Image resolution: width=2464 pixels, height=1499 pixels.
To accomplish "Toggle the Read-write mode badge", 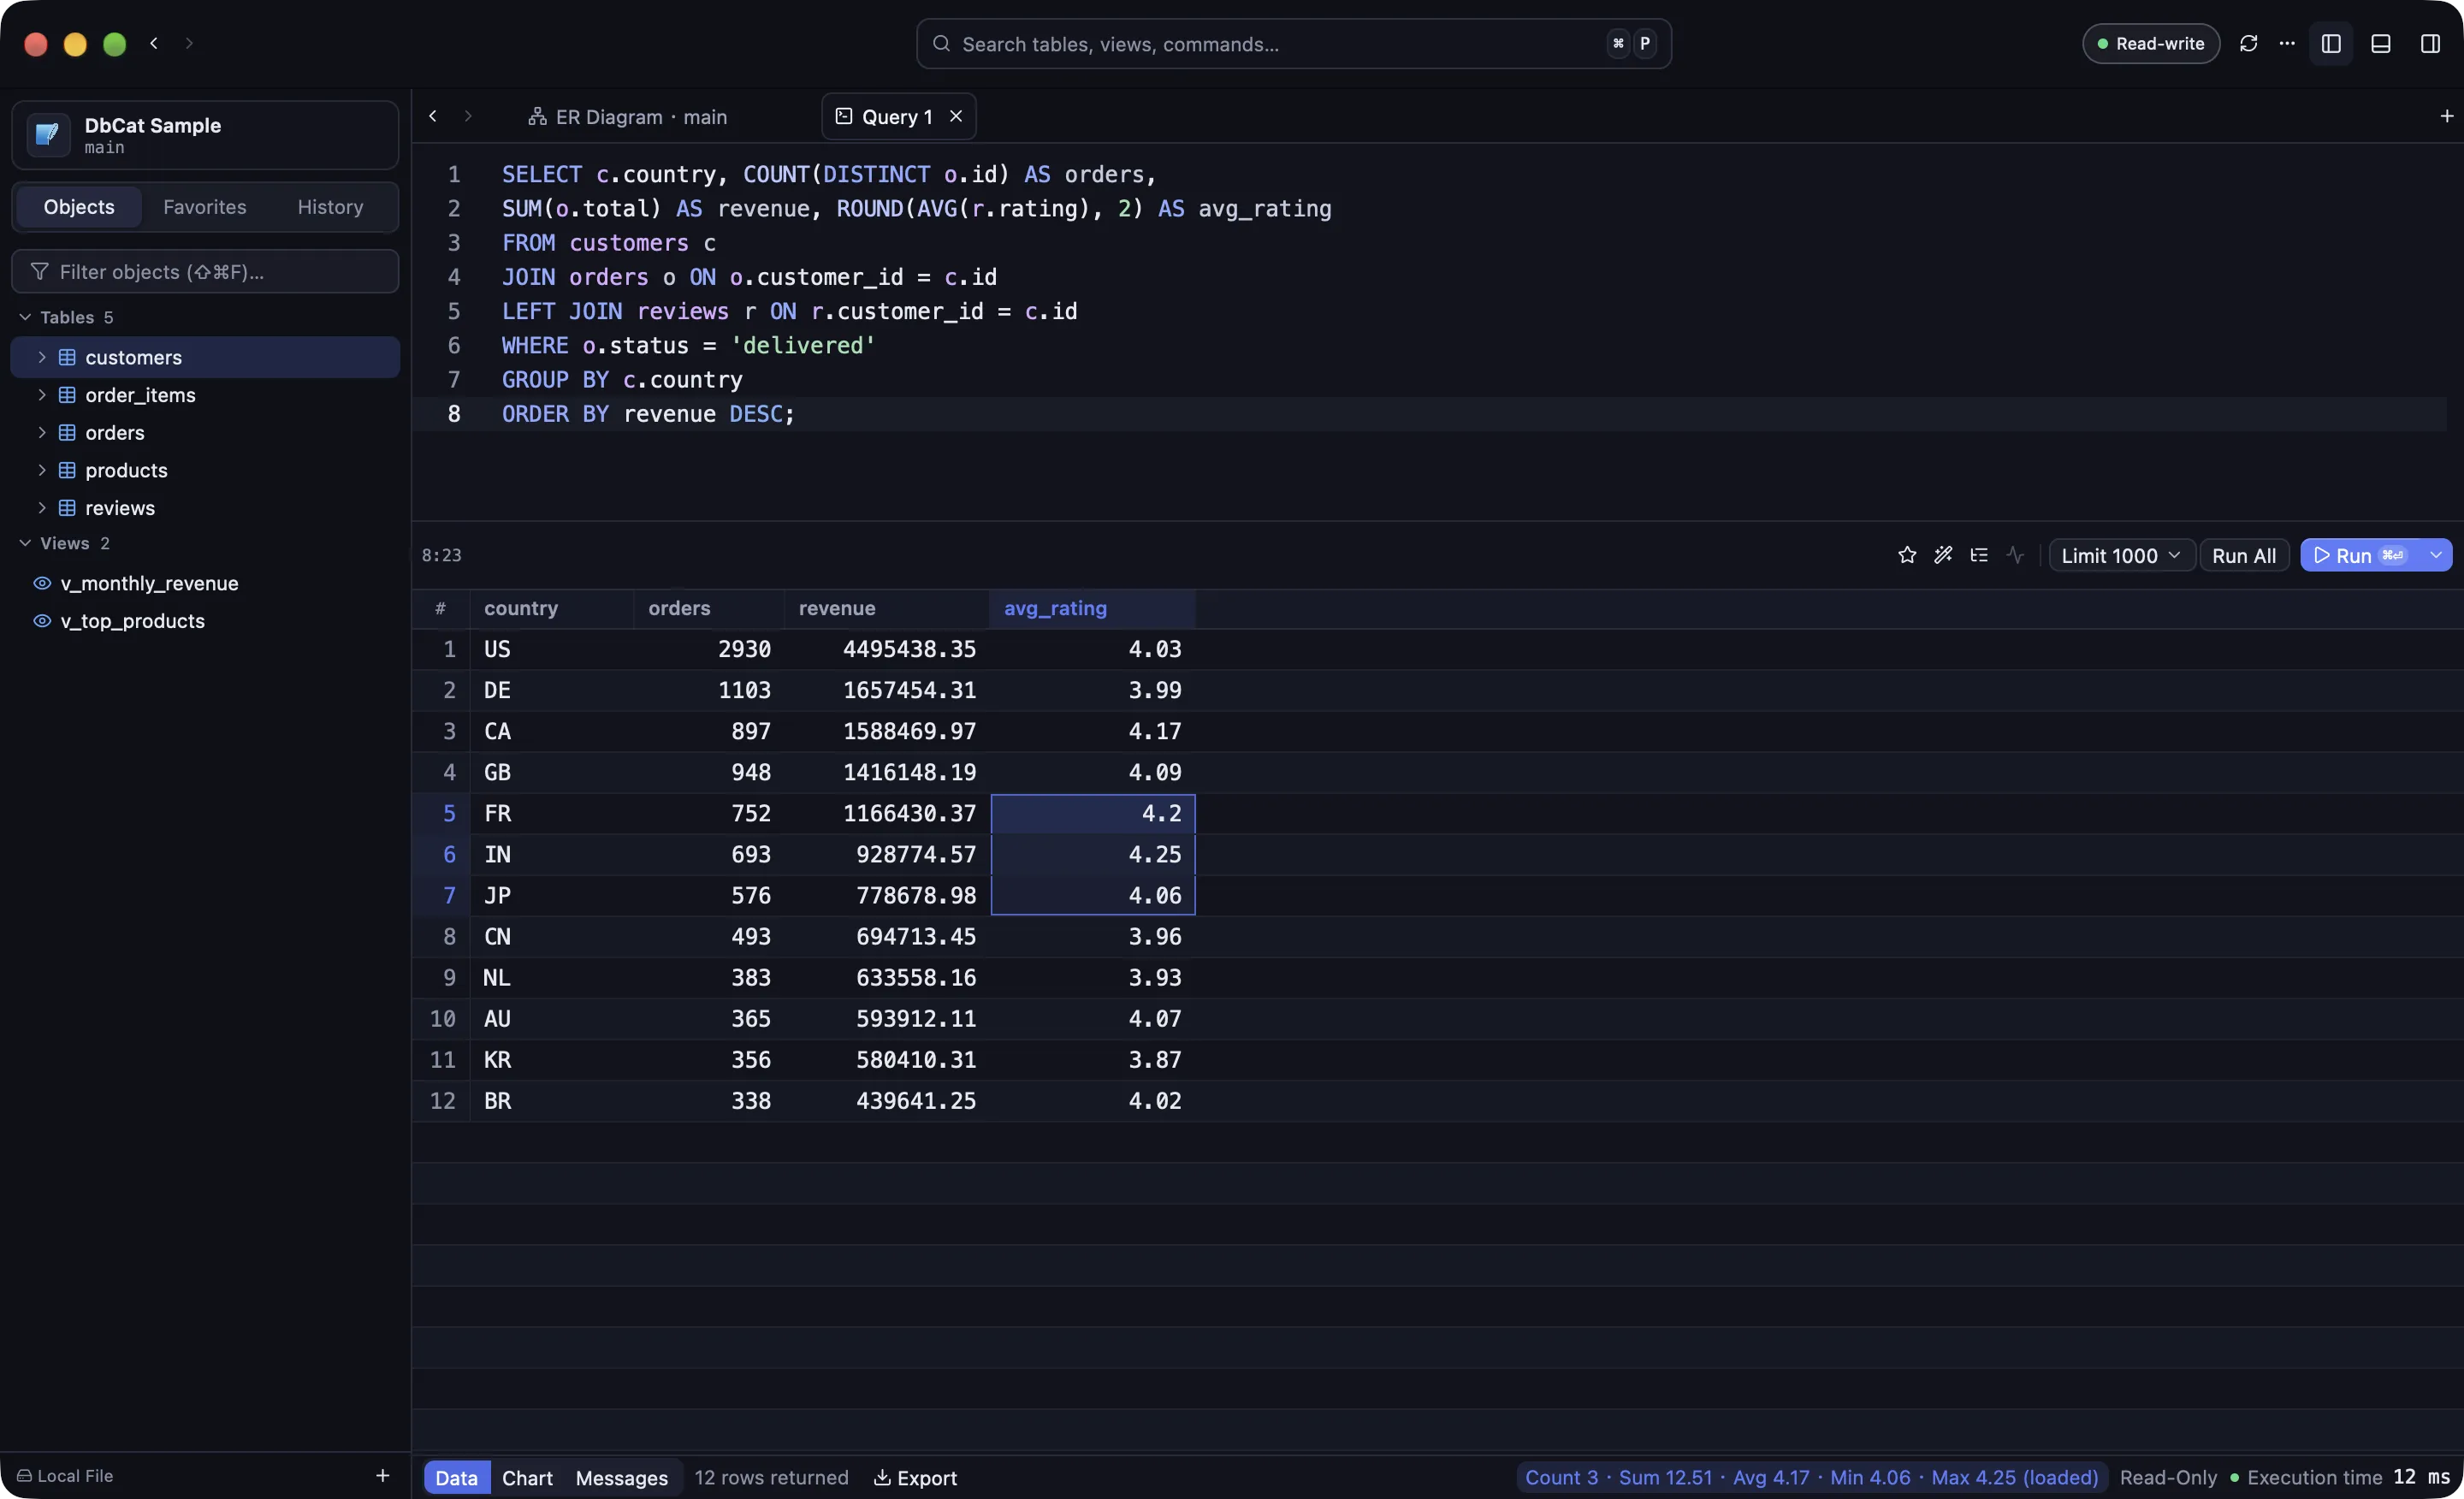I will (x=2150, y=43).
